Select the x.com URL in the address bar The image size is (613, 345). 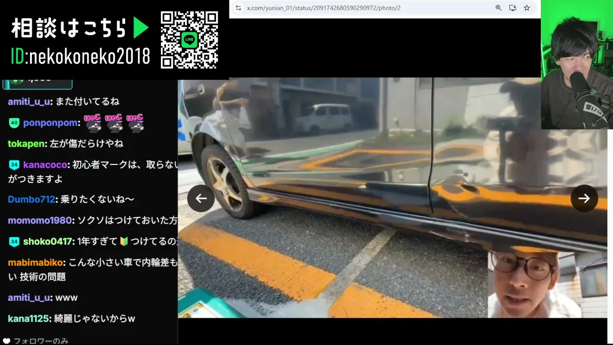324,8
